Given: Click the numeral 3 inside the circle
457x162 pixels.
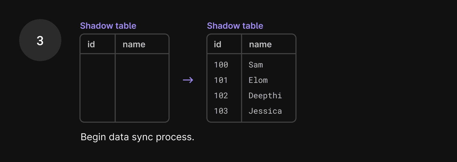Looking at the screenshot, I should coord(40,41).
